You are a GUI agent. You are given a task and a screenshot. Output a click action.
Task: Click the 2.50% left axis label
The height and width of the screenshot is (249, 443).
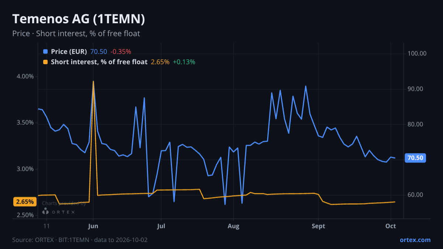tap(26, 215)
